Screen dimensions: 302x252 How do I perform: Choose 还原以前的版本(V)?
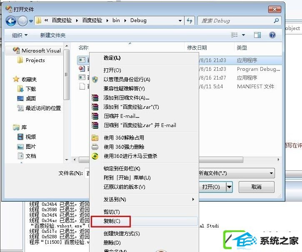click(x=124, y=187)
